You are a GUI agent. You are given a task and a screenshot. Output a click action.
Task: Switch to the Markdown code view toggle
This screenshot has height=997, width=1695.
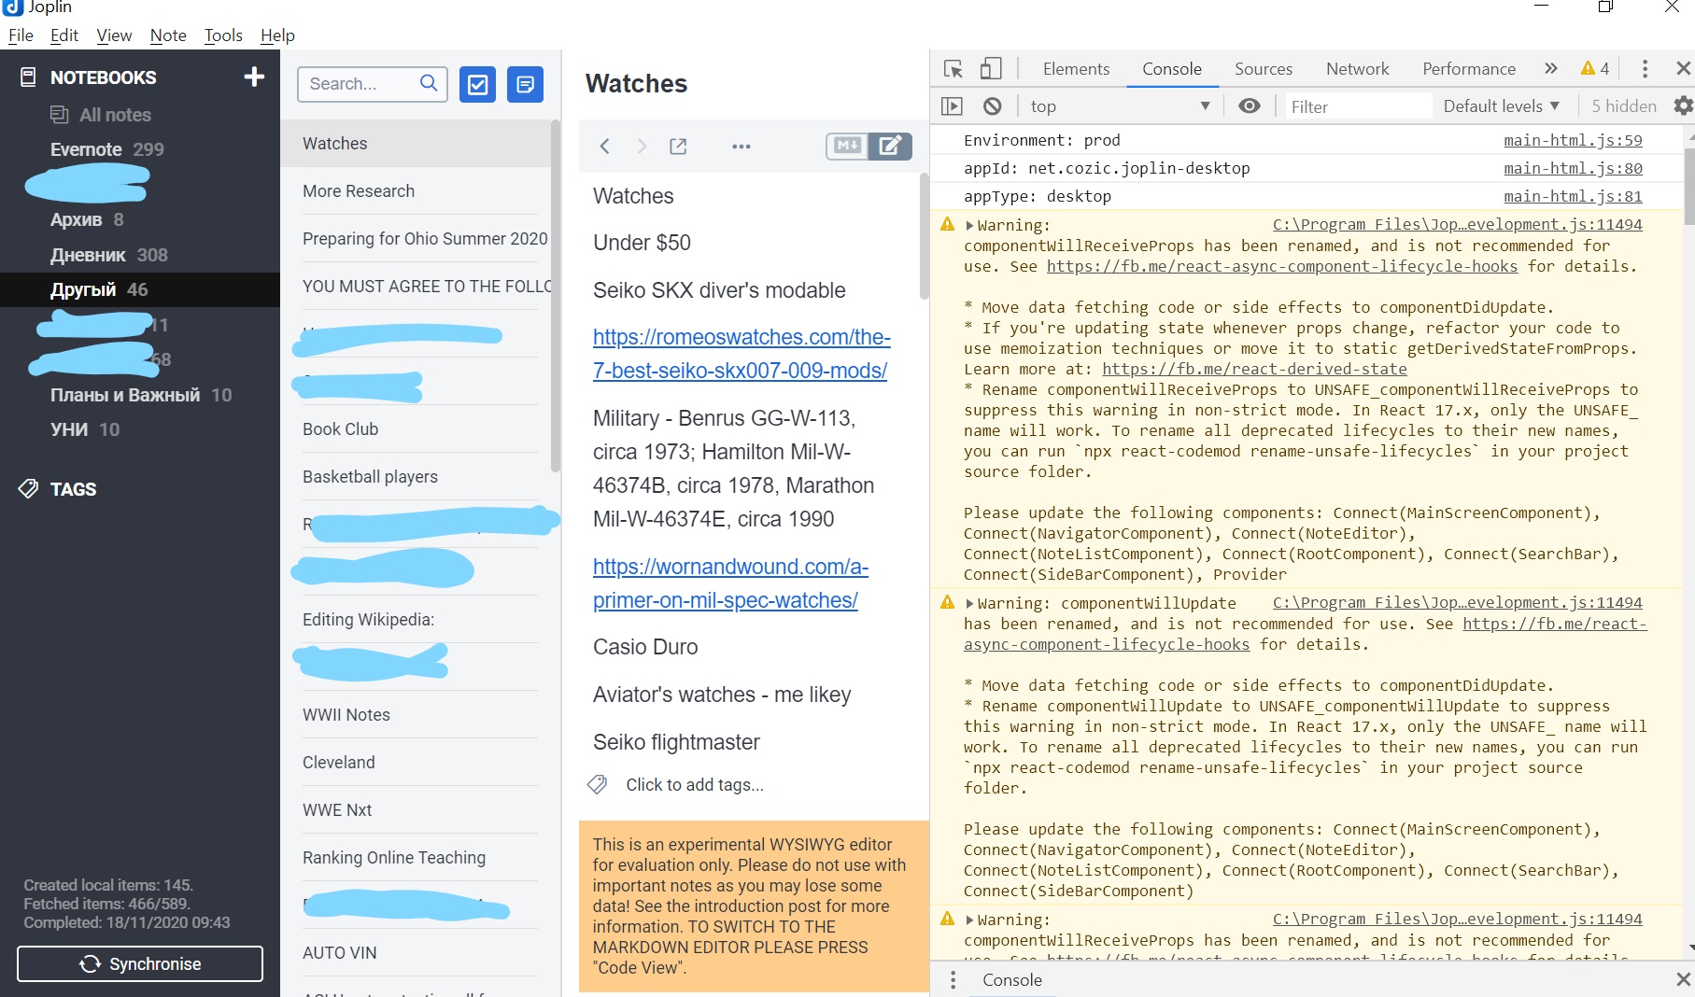846,146
